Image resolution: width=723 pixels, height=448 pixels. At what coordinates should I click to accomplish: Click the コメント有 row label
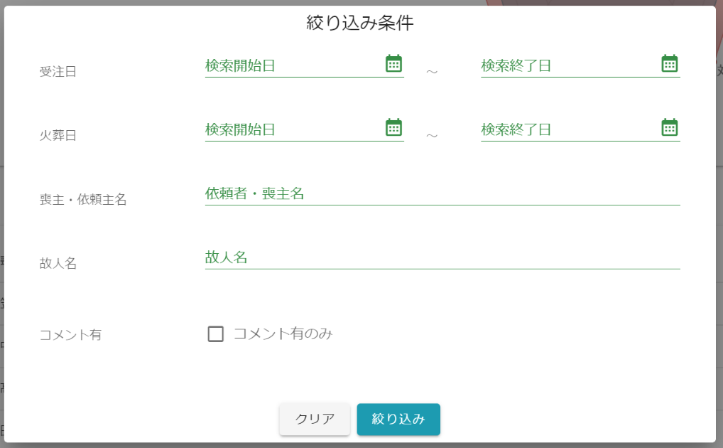tap(70, 335)
